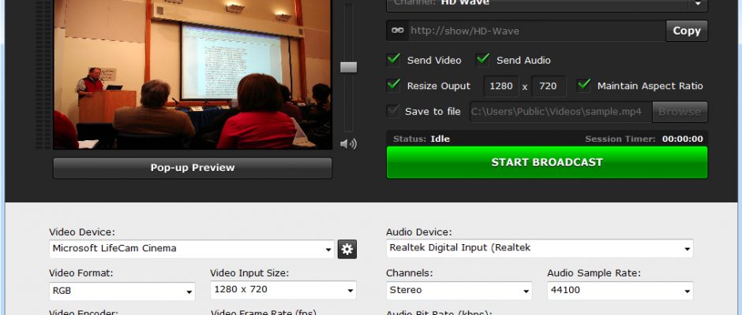Mute audio with the speaker icon
Screen dimensions: 742x315
(348, 144)
